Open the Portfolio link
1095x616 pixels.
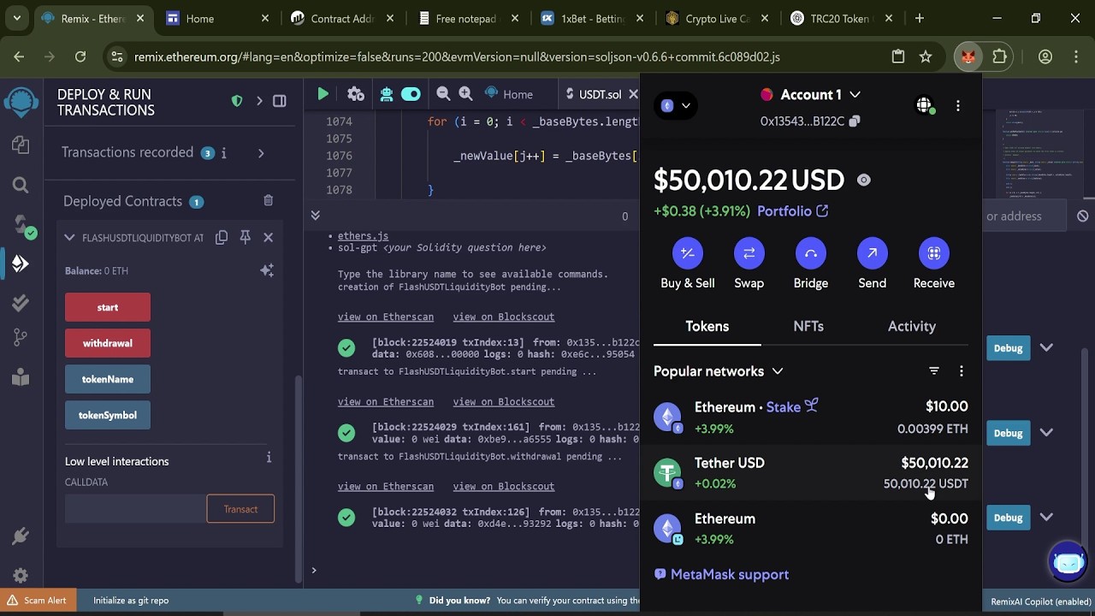[792, 211]
